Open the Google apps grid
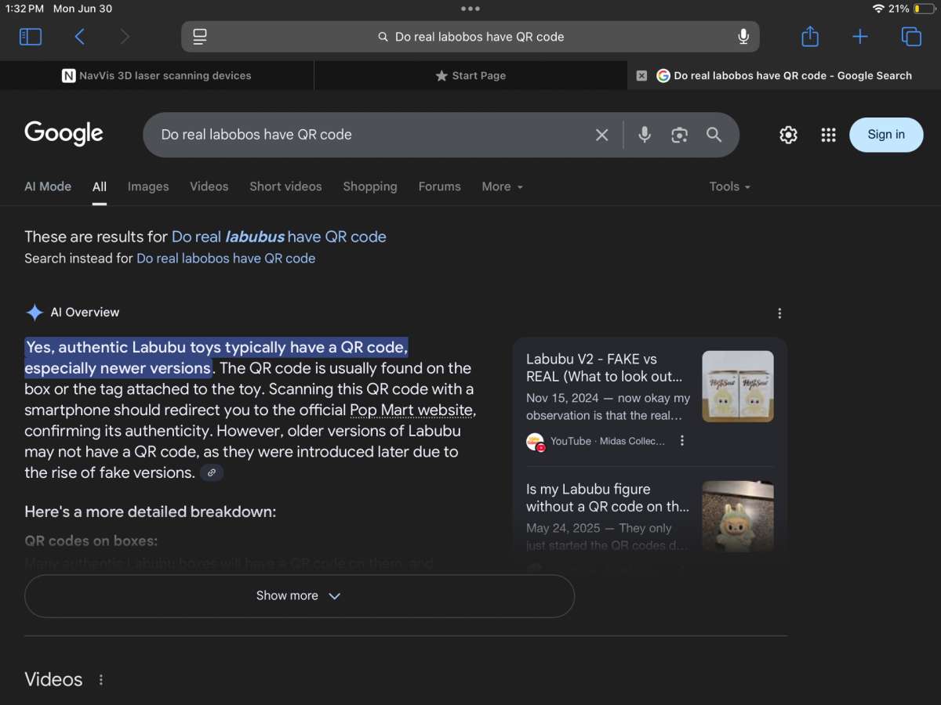This screenshot has height=705, width=941. (828, 135)
